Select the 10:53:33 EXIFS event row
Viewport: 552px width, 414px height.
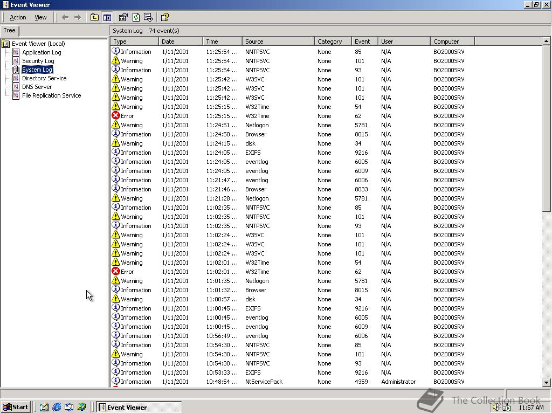click(x=293, y=372)
